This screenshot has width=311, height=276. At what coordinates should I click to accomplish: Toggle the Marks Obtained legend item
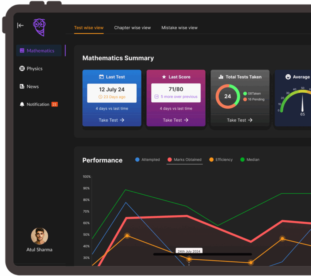click(x=184, y=160)
